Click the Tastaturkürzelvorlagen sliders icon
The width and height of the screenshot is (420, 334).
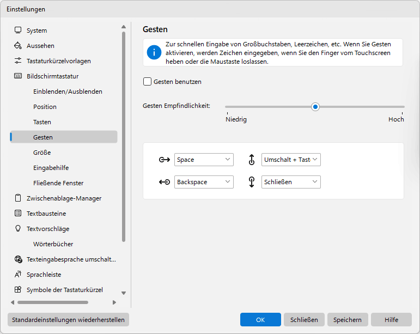coord(18,61)
